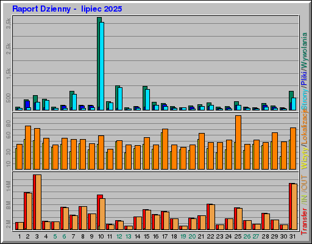
Task: Select day label 24 on the x-axis
Action: coord(229,237)
